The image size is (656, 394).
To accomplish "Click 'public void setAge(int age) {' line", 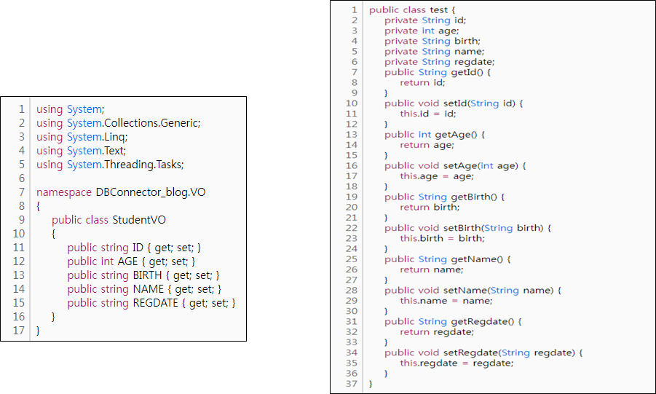I will [455, 166].
